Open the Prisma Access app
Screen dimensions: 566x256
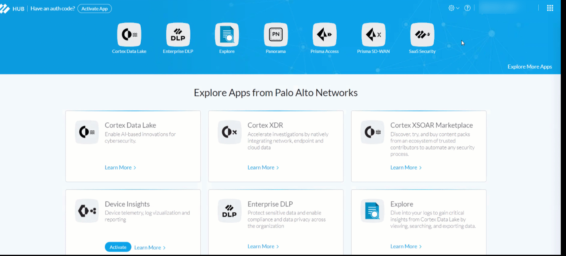pyautogui.click(x=325, y=35)
